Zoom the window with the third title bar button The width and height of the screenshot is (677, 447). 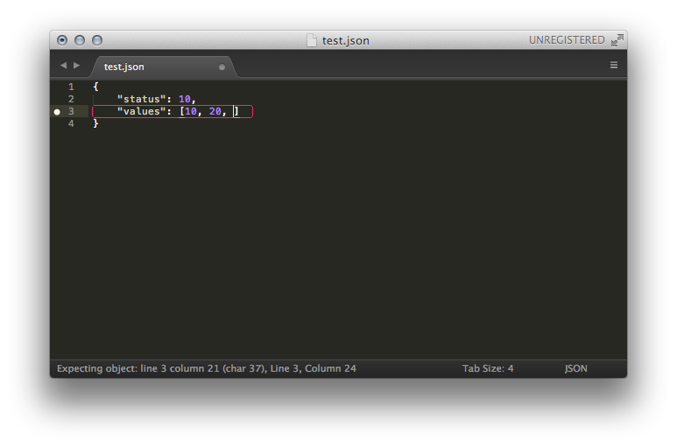click(x=97, y=40)
